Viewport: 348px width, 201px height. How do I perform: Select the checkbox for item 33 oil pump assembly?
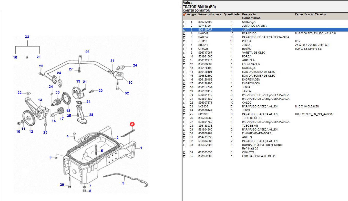tap(184, 145)
